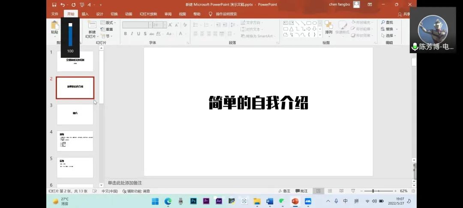Click Find (查找) magnifier in editing group
Screen dimensions: 463x208
click(x=387, y=23)
